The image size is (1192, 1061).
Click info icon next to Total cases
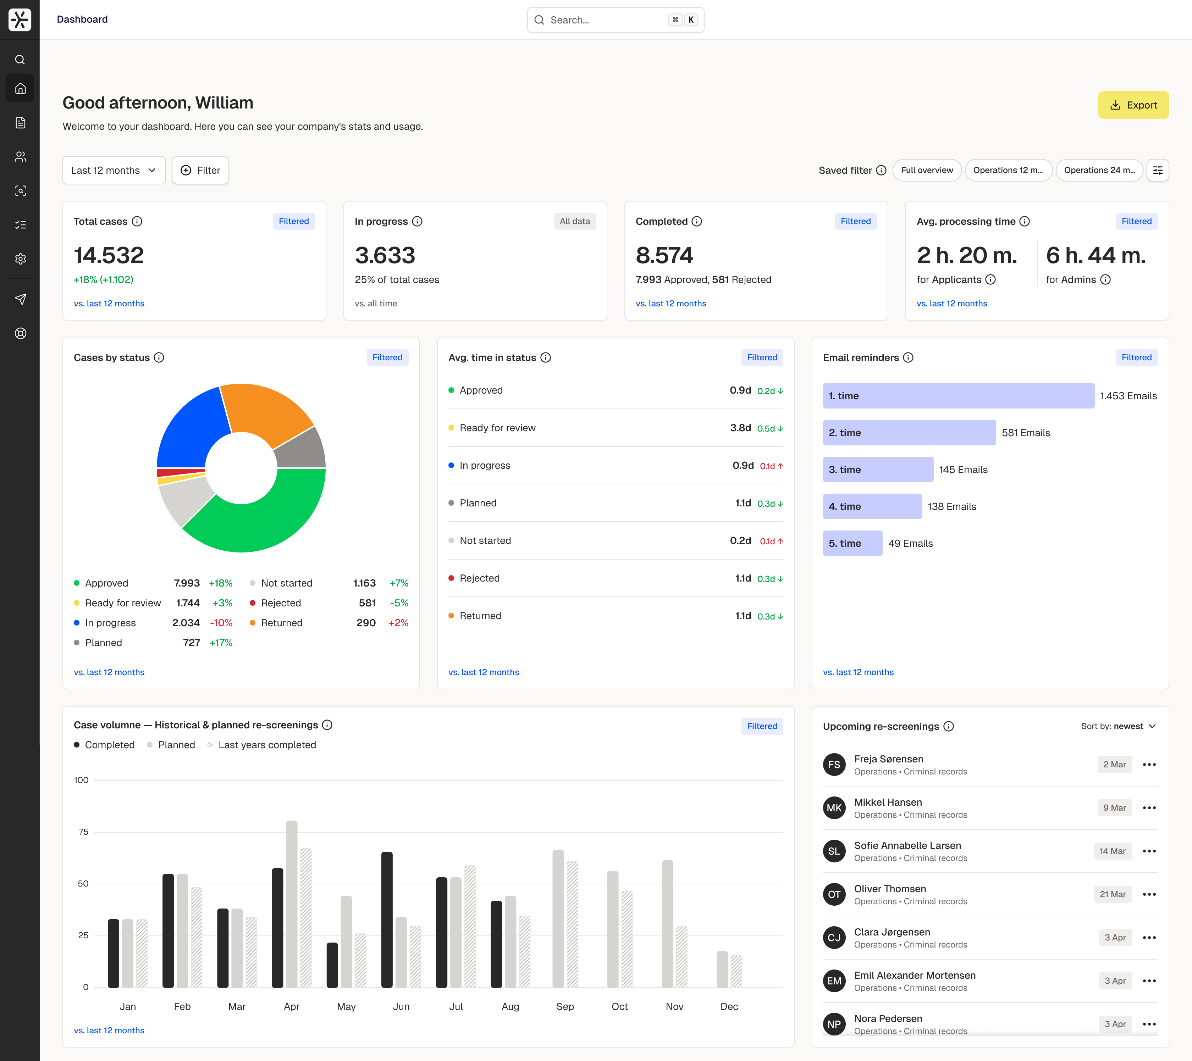(137, 222)
